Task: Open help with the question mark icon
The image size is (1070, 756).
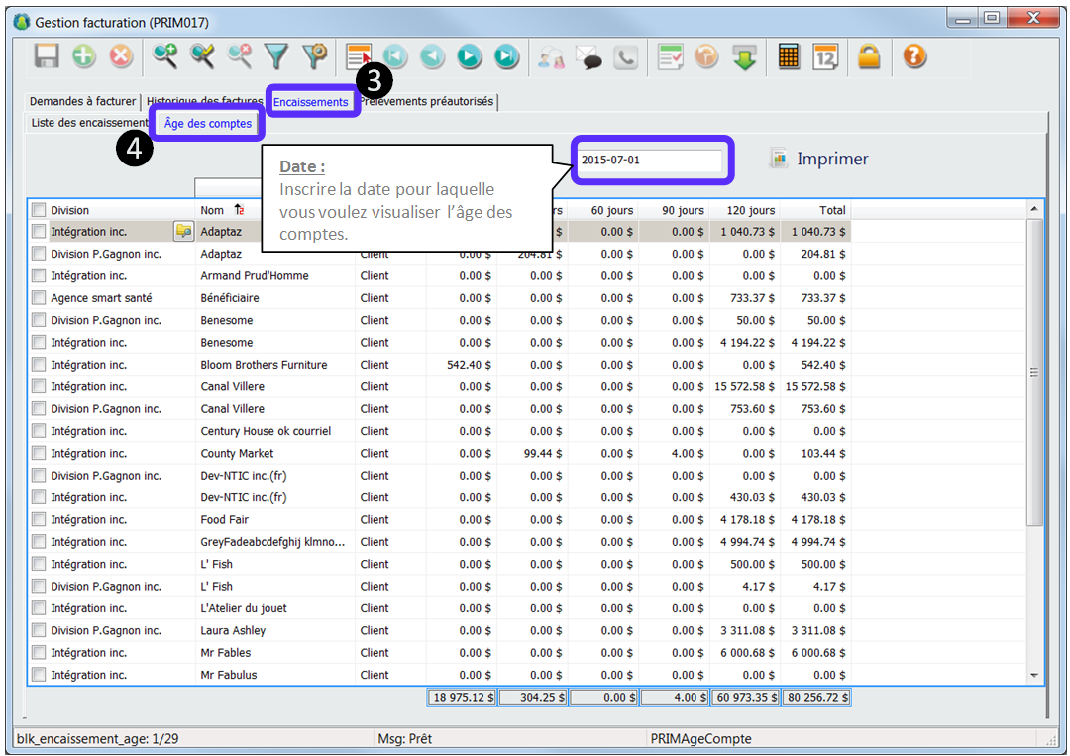Action: coord(914,57)
